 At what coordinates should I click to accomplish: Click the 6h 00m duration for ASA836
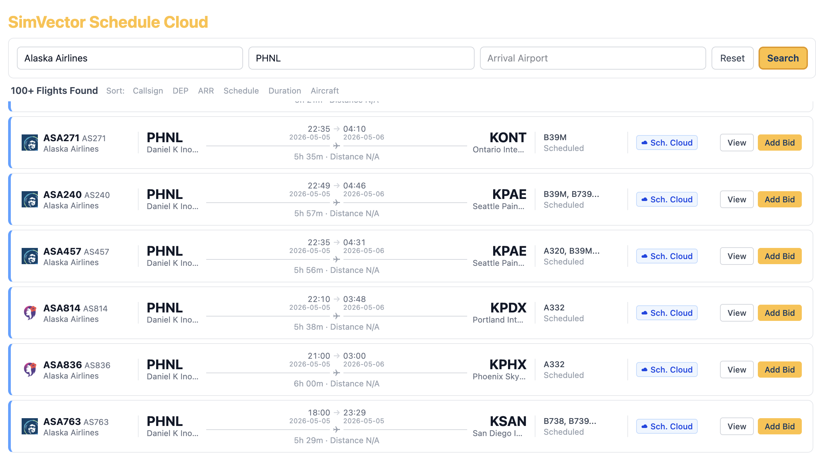point(308,384)
